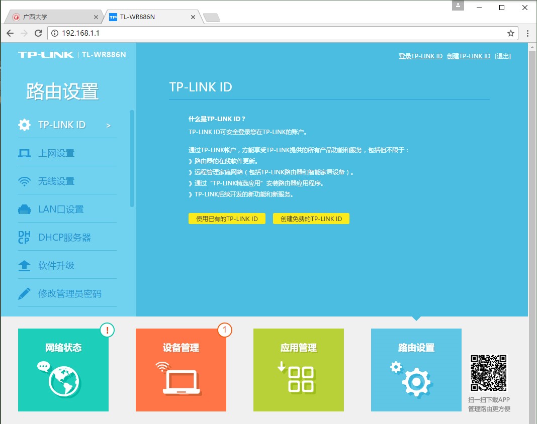Bookmark this page with the star icon

511,33
